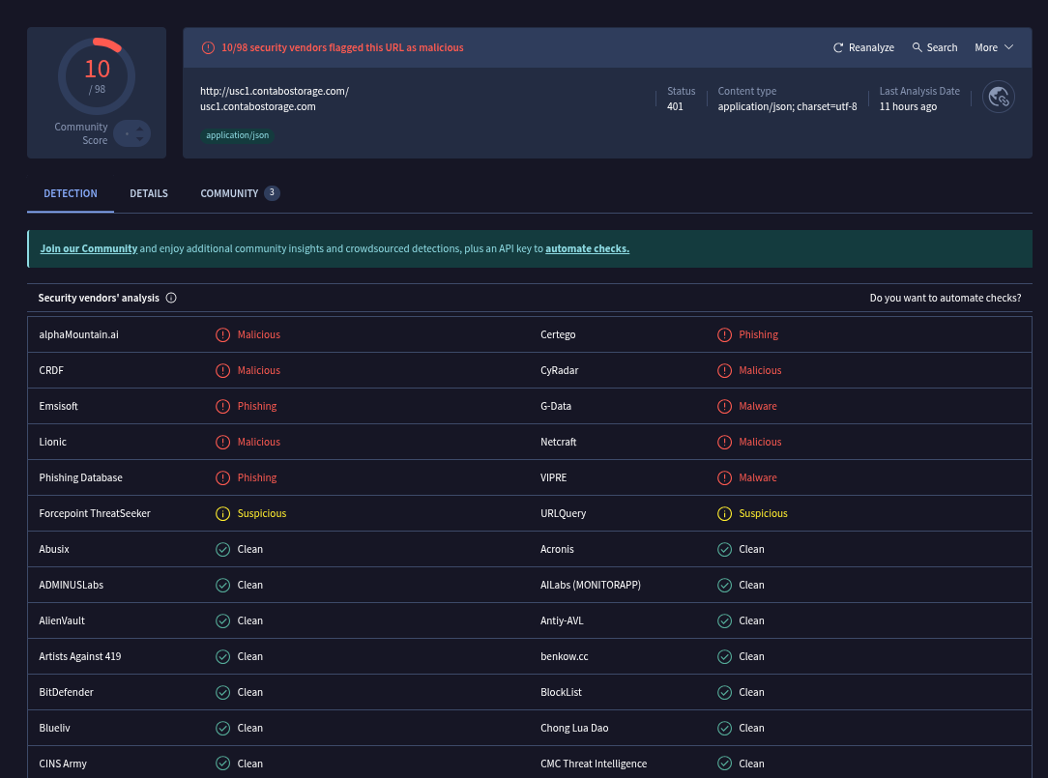Click the URLQuery suspicious yellow icon
The width and height of the screenshot is (1048, 778).
coord(724,513)
